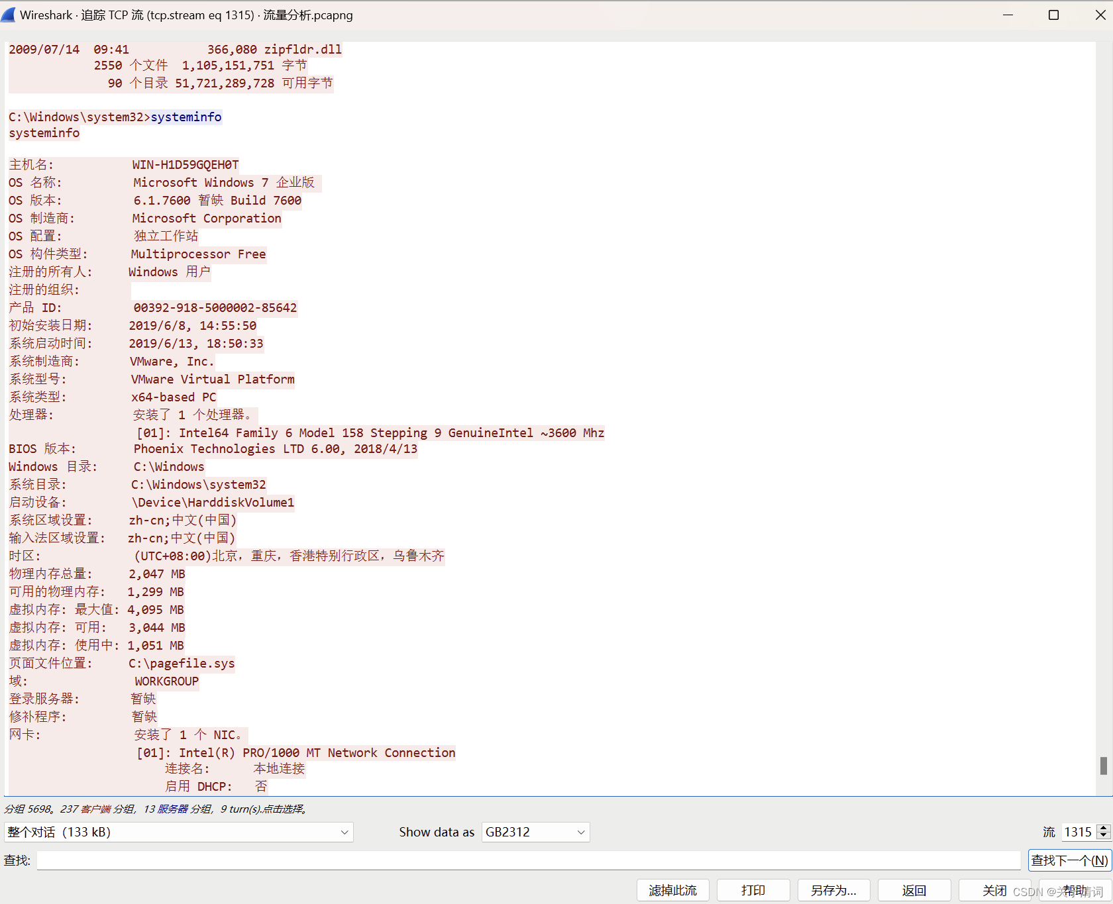Click the 另存为... save as button
This screenshot has width=1113, height=904.
pos(833,890)
